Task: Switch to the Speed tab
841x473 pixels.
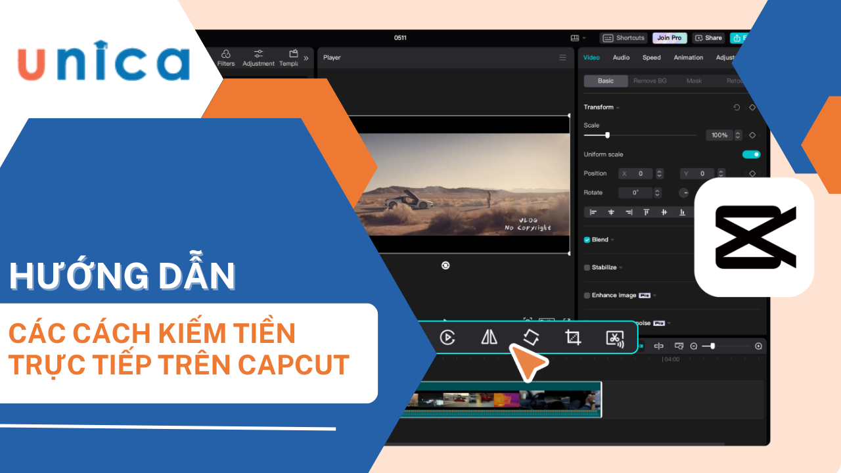Action: [651, 58]
